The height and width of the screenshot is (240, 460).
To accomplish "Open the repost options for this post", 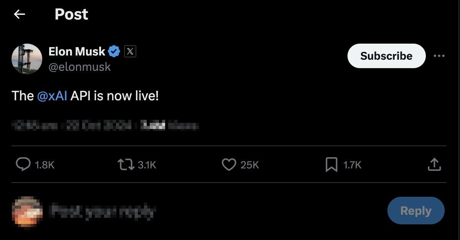I will click(x=126, y=165).
